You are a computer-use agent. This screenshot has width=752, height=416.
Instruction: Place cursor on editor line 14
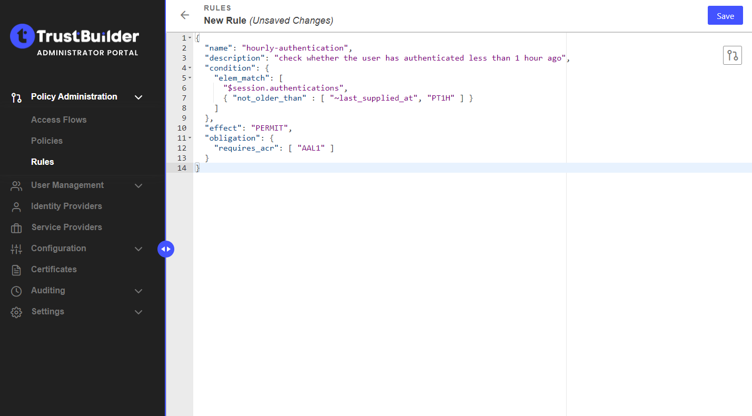369,168
